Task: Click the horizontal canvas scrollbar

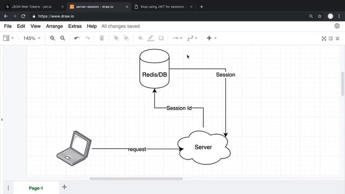Action: 136,178
